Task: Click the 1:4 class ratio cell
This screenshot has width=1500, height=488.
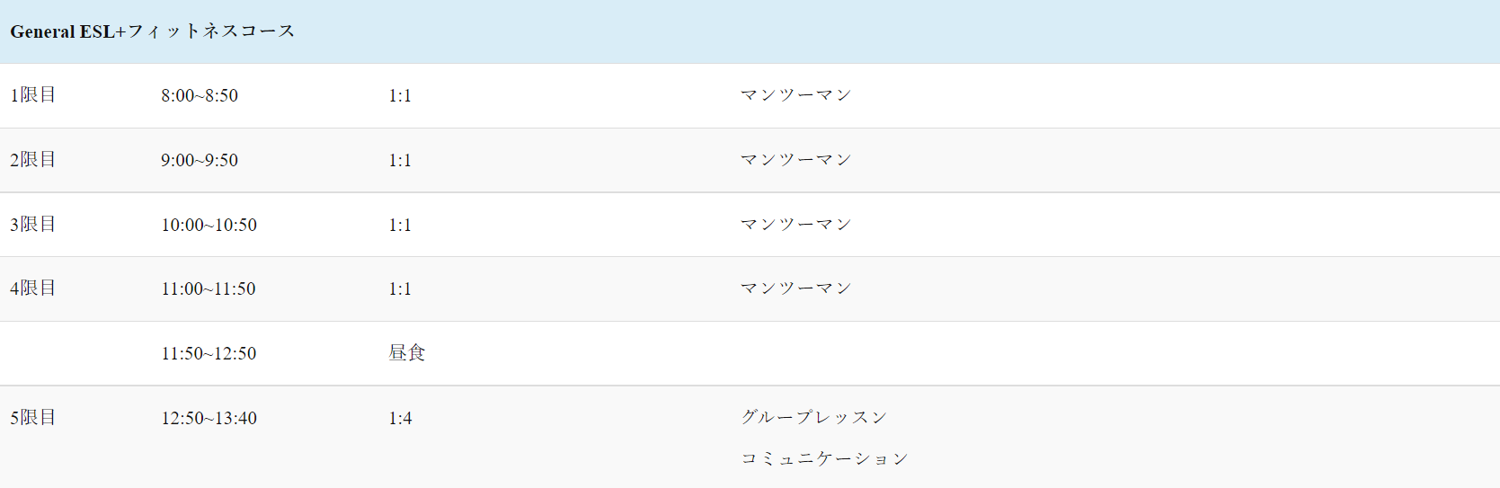Action: pyautogui.click(x=400, y=418)
